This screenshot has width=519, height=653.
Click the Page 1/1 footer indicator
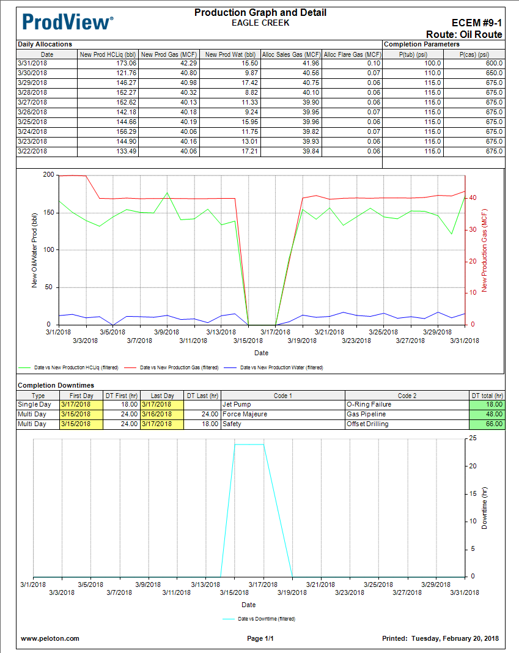tap(260, 638)
